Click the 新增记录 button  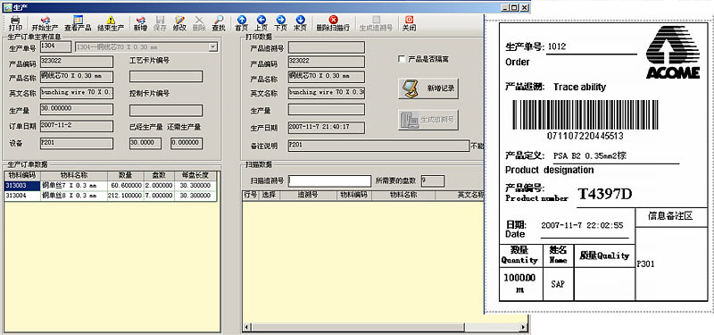coord(428,88)
